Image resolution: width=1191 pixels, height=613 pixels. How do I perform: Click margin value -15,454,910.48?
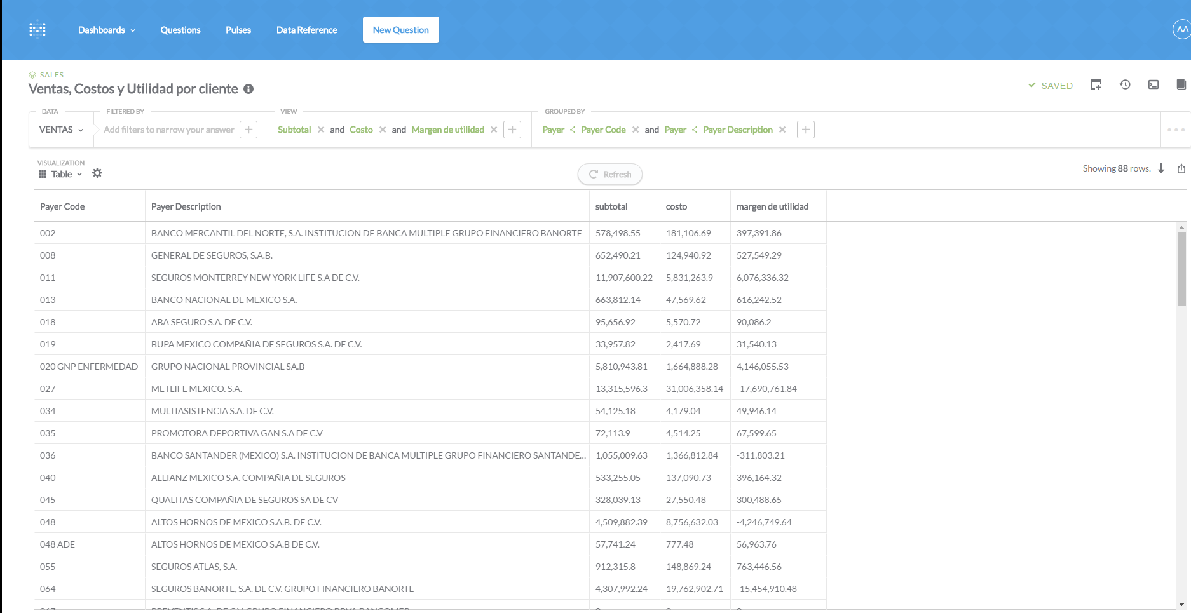(x=779, y=589)
